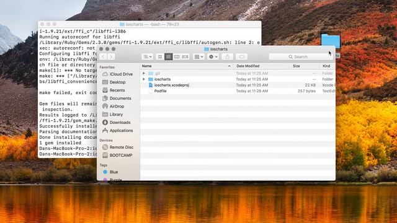This screenshot has height=223, width=397.
Task: Click the Finder window title ioscharts
Action: [216, 49]
